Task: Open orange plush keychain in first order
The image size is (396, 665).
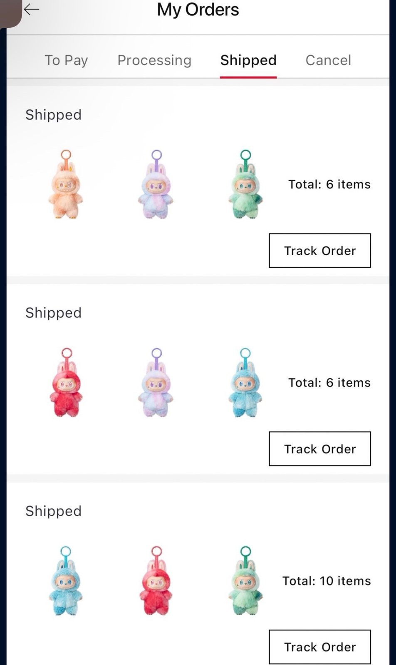Action: [x=66, y=184]
